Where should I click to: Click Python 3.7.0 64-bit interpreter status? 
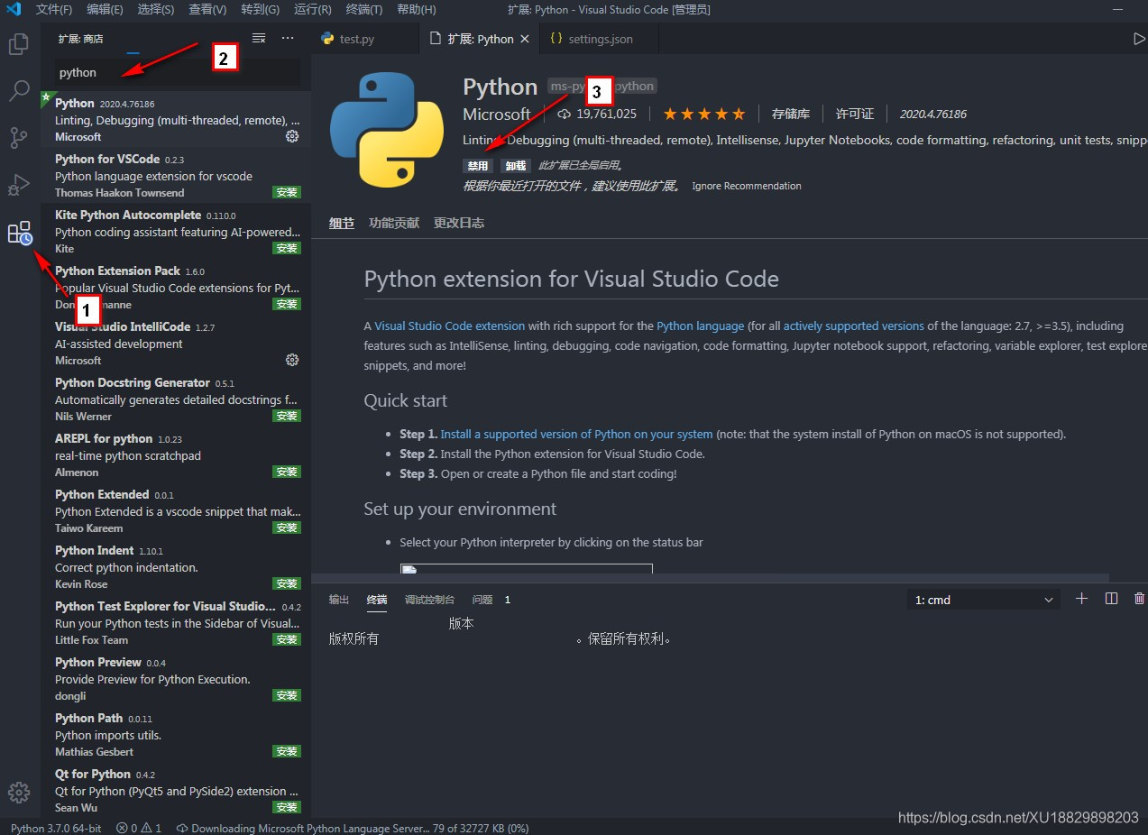click(x=56, y=828)
